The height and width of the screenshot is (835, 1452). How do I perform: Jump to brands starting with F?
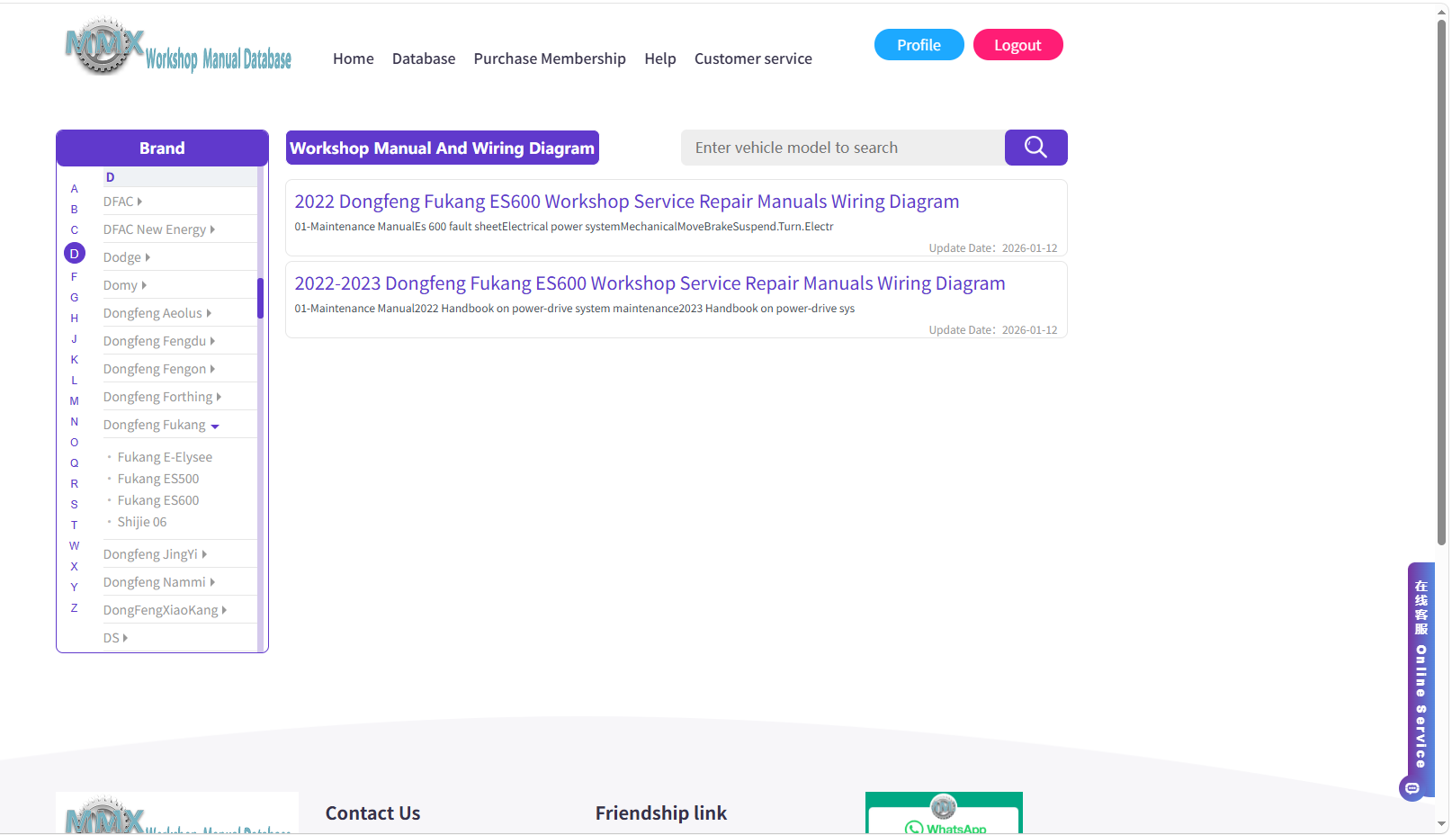click(75, 277)
